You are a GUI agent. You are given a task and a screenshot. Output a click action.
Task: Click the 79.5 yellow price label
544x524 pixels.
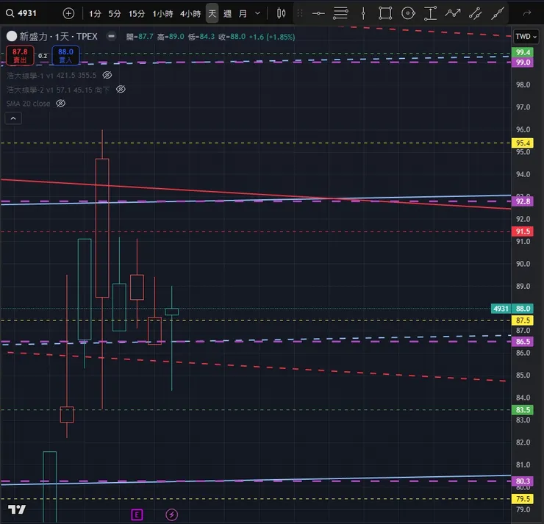tap(523, 499)
